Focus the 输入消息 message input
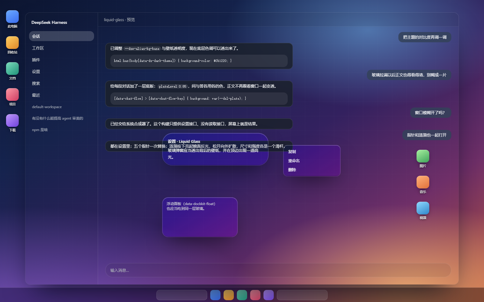 pyautogui.click(x=278, y=270)
